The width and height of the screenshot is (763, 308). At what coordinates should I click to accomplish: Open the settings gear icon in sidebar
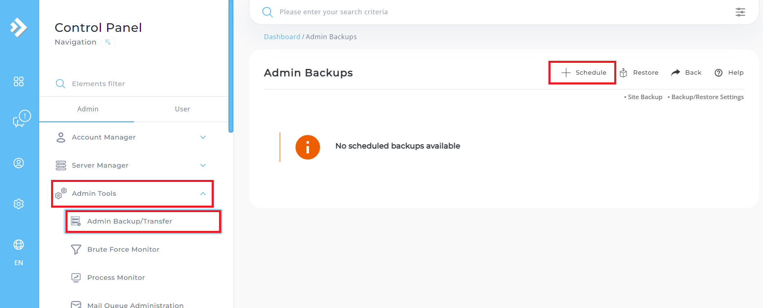pyautogui.click(x=18, y=204)
